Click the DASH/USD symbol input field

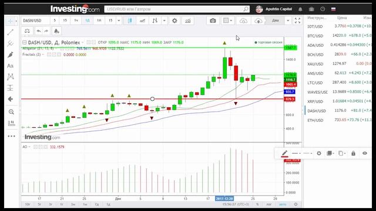(x=35, y=21)
